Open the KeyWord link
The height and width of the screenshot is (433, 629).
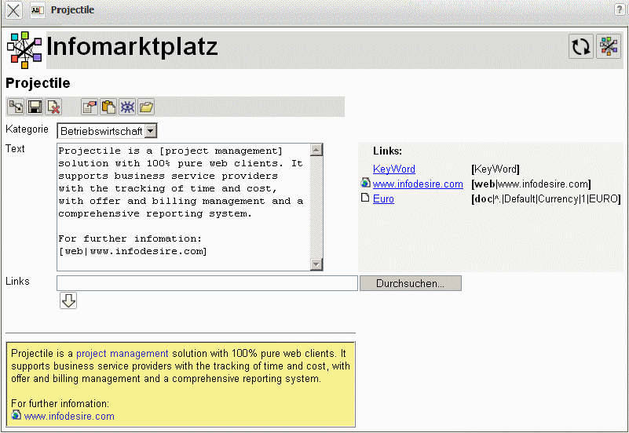(x=394, y=169)
